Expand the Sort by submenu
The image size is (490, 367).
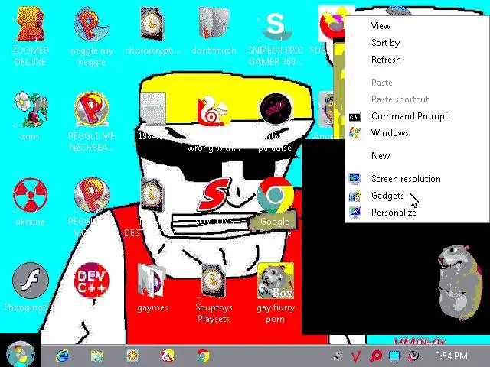[416, 43]
